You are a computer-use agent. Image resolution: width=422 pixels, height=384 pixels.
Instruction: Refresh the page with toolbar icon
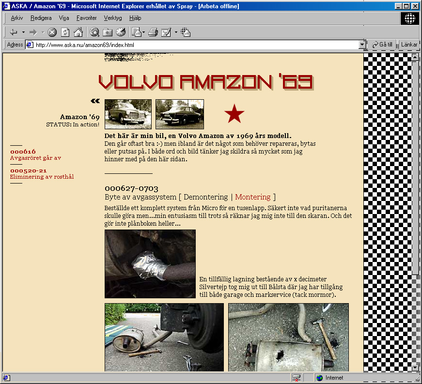click(65, 32)
